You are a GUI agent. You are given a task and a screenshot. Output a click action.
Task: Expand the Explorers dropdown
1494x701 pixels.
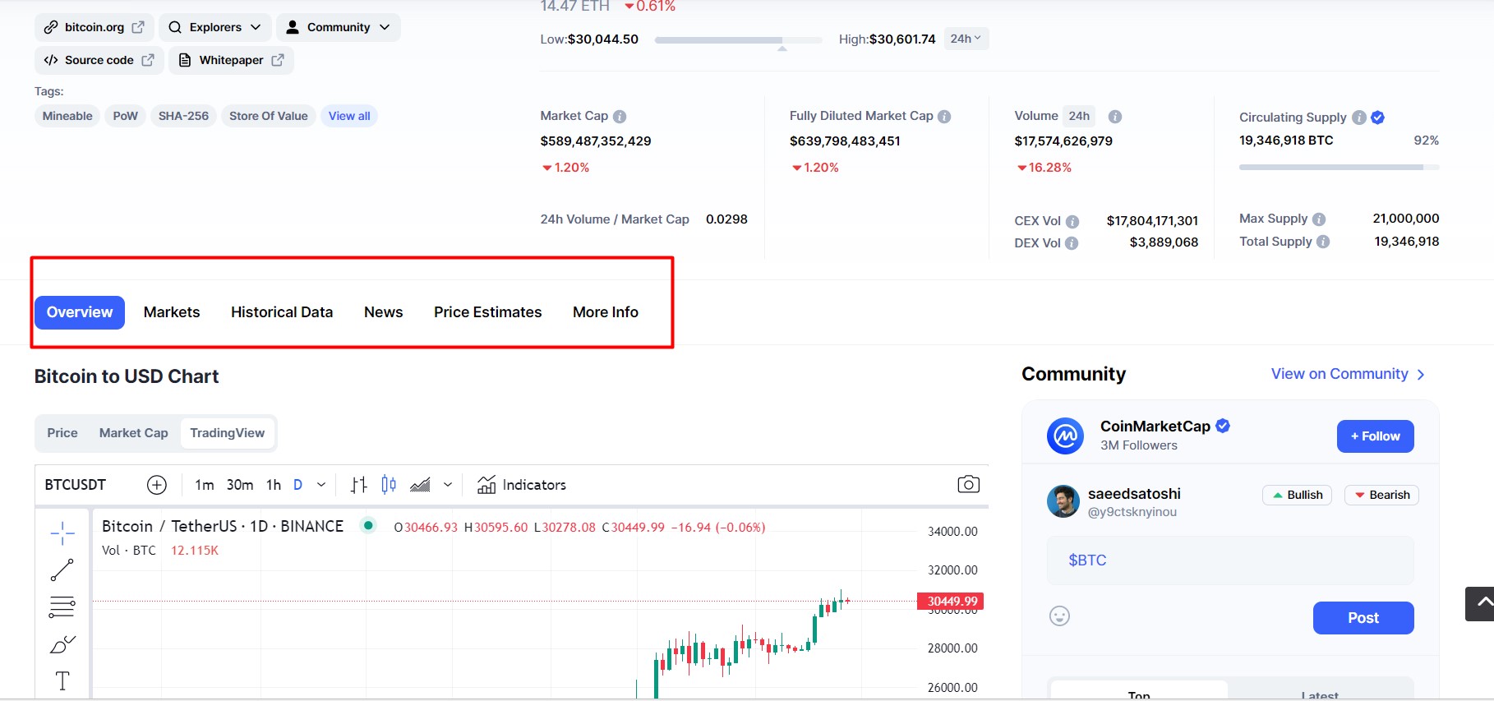click(214, 27)
